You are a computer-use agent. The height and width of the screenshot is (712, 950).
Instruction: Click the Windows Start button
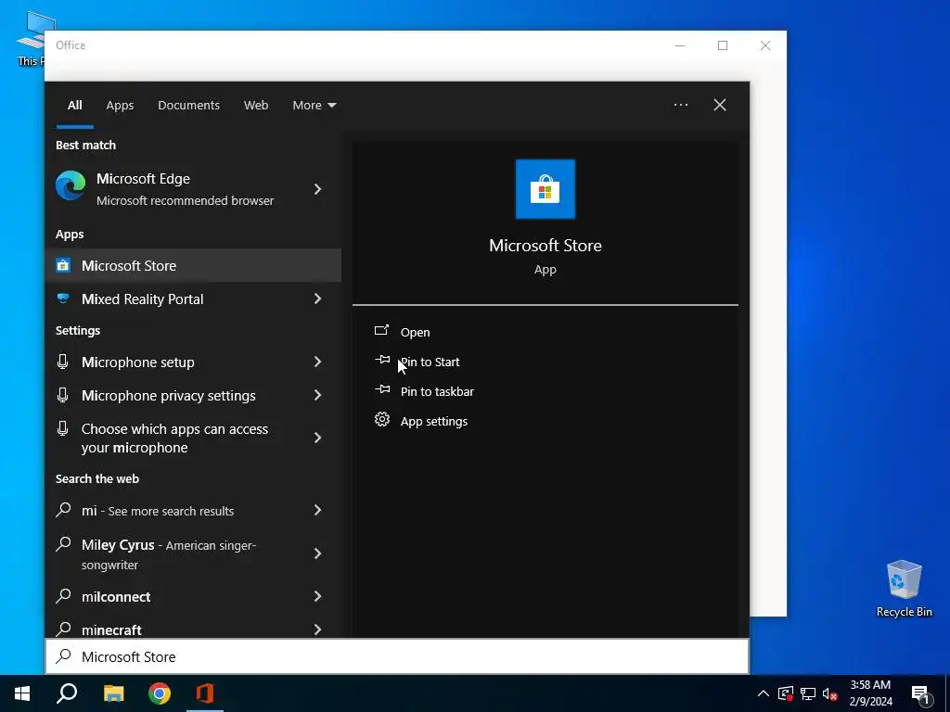click(x=22, y=693)
